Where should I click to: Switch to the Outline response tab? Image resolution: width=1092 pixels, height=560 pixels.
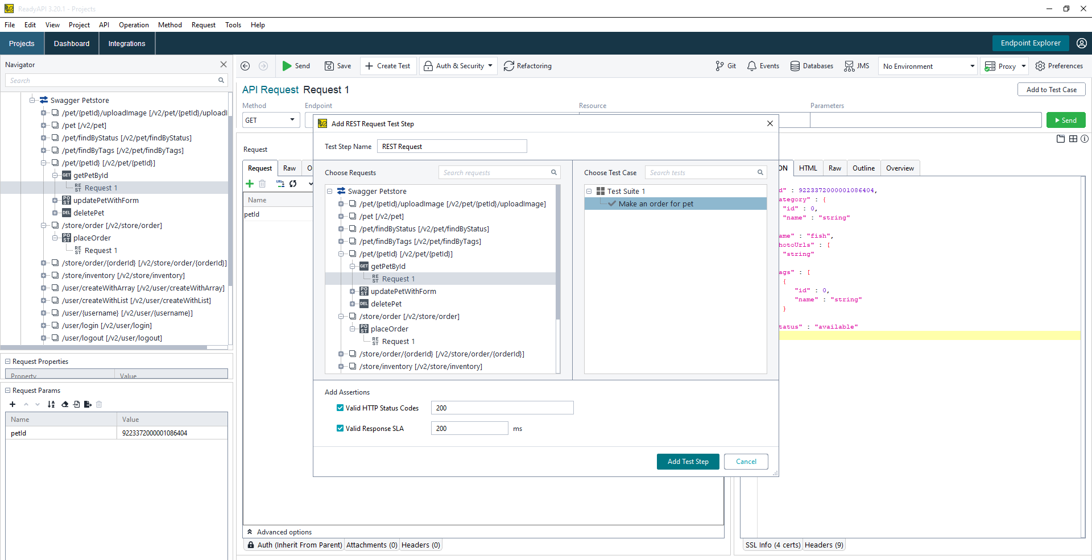[x=863, y=168]
